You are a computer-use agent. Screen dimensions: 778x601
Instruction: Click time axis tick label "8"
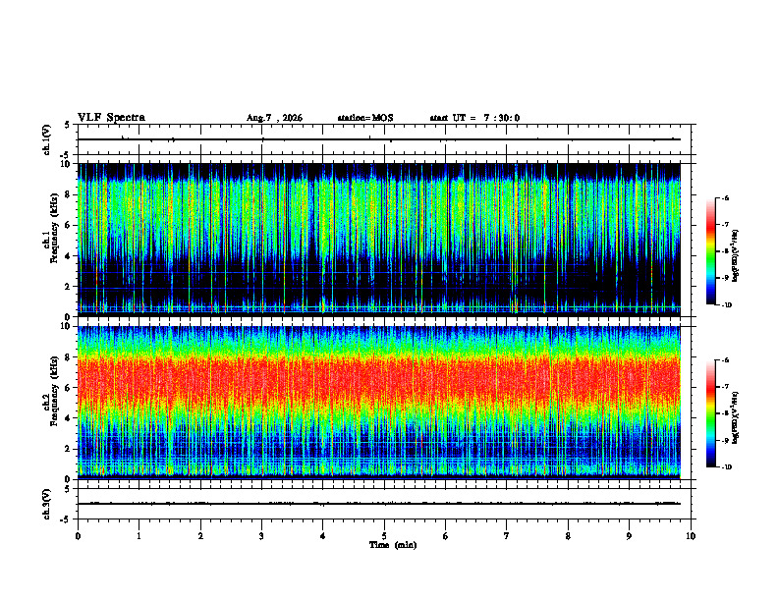point(568,536)
